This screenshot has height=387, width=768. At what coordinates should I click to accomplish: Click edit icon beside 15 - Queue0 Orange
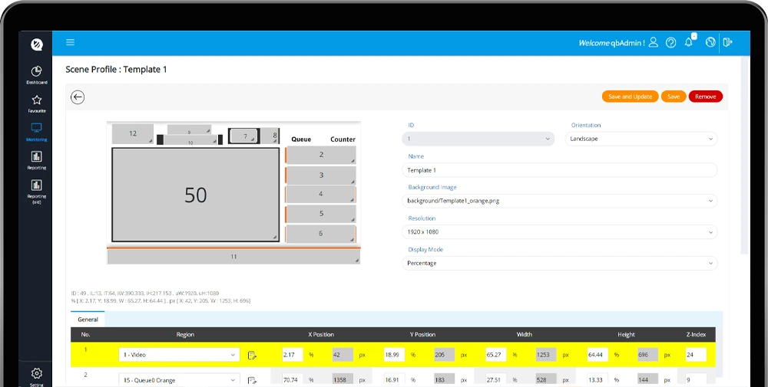pos(252,380)
